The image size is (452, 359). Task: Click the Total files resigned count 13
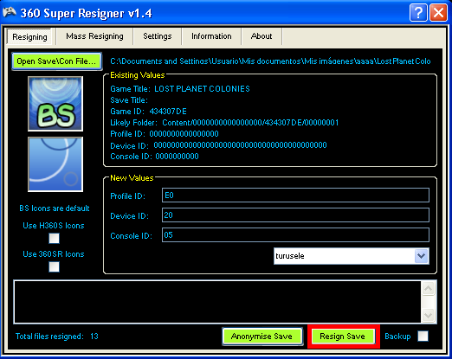tap(94, 337)
